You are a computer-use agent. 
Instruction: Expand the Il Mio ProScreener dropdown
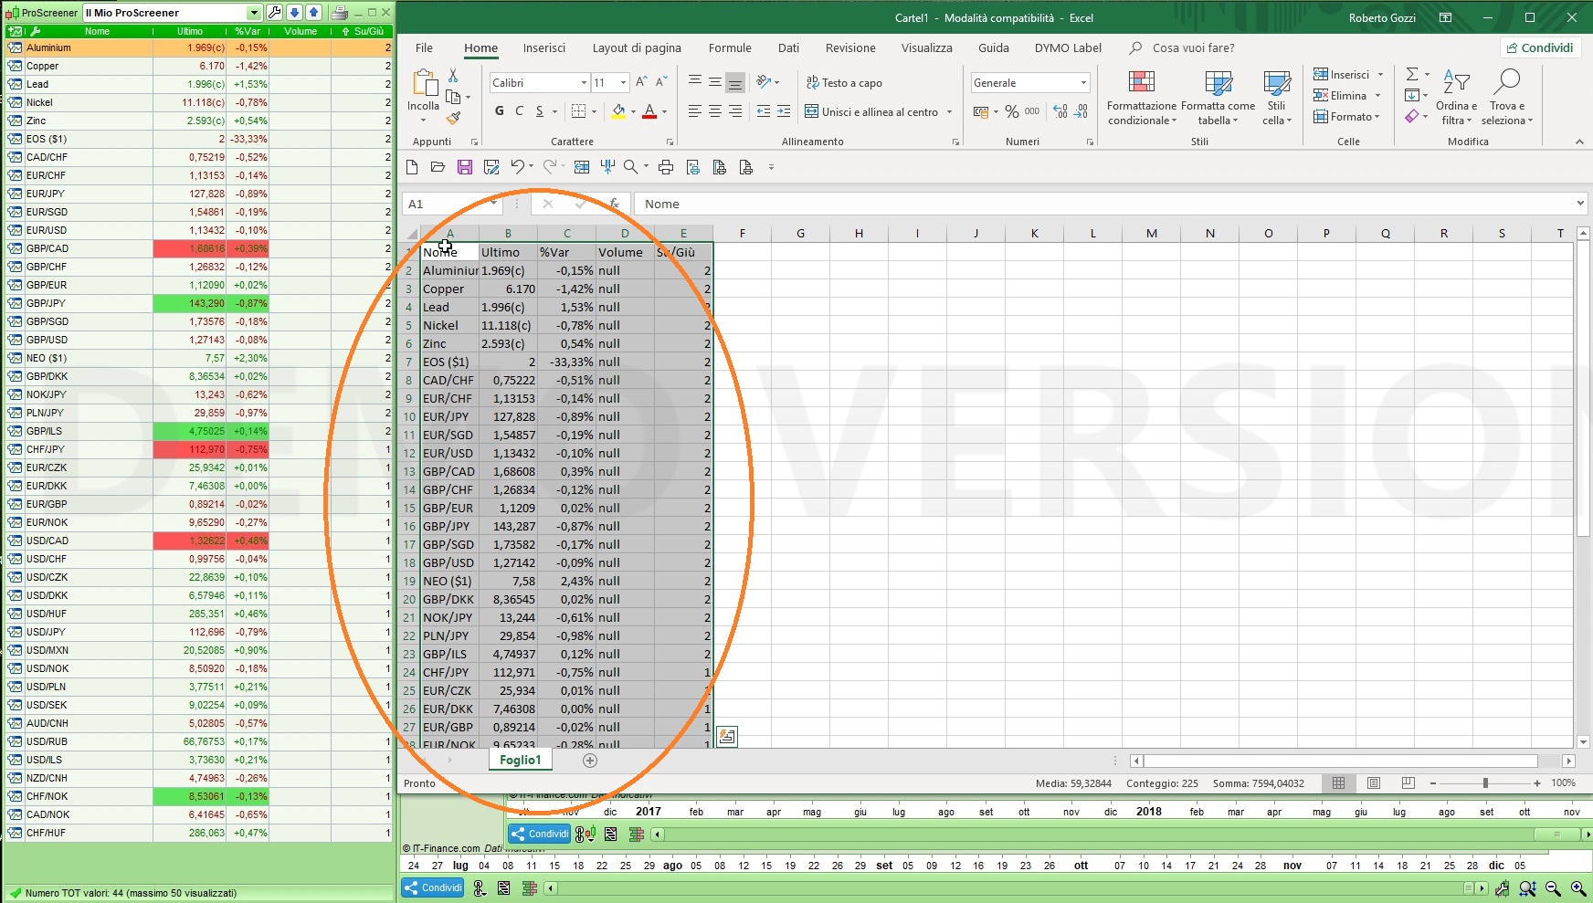tap(254, 13)
